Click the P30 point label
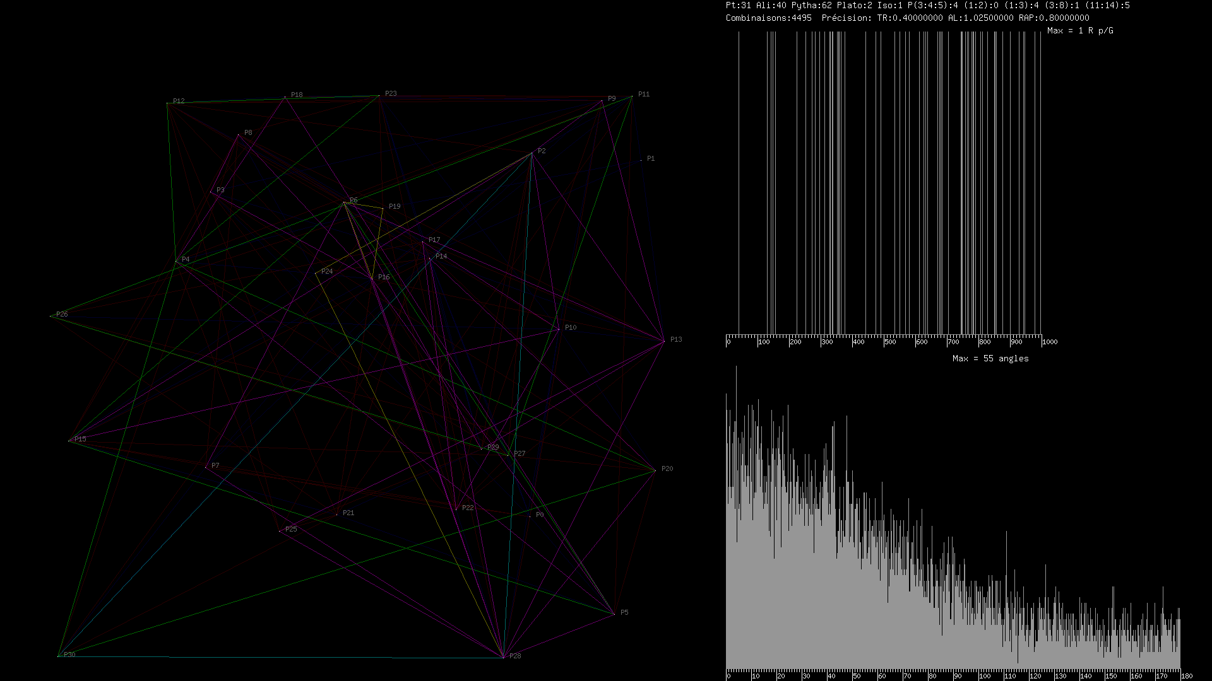Viewport: 1212px width, 681px height. click(x=69, y=655)
